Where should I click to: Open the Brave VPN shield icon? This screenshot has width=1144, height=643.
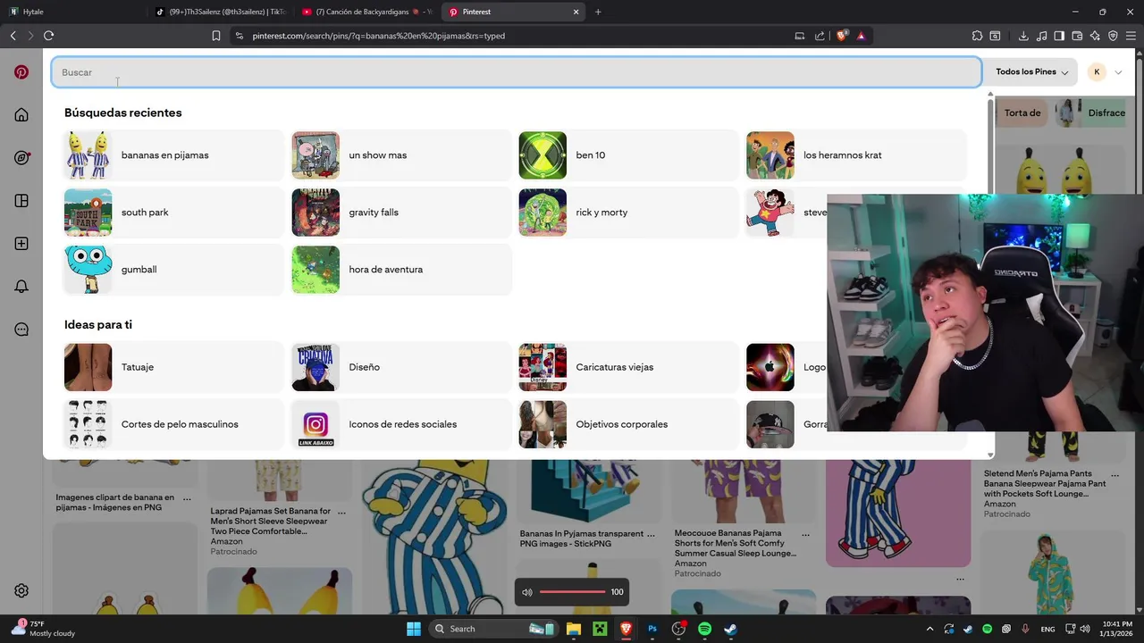1113,36
